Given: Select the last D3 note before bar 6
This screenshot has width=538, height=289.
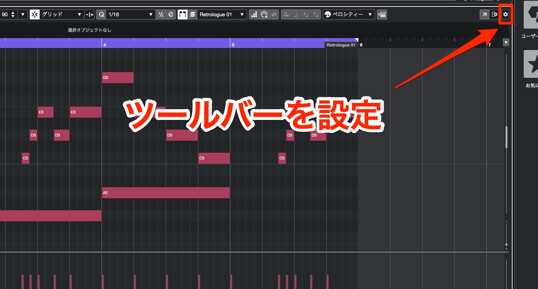Looking at the screenshot, I should pos(318,135).
